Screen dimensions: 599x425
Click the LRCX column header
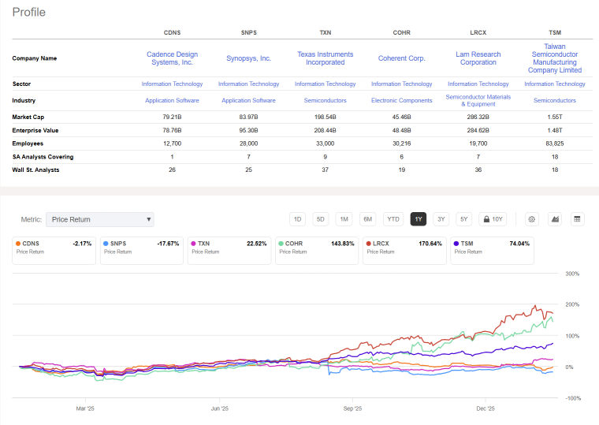[478, 32]
